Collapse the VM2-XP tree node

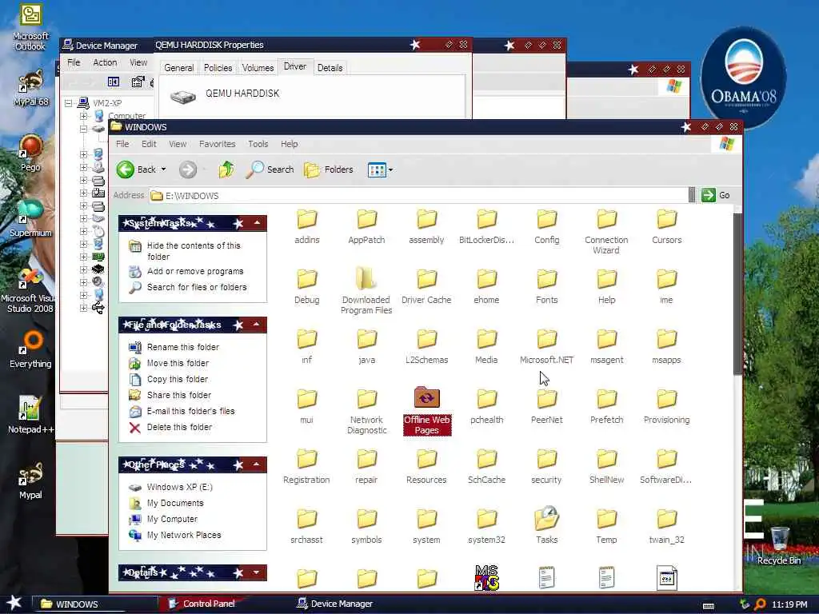coord(69,103)
